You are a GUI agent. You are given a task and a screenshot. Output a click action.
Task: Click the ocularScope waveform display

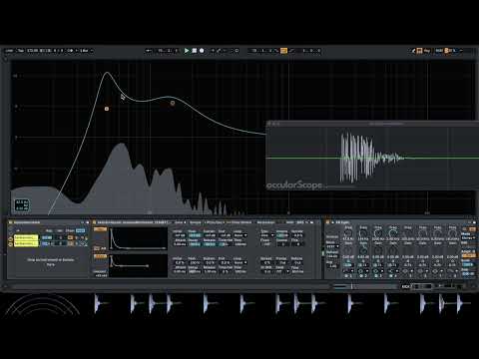pos(372,158)
